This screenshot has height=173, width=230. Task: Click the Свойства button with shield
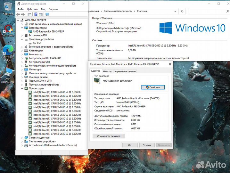[153, 87]
